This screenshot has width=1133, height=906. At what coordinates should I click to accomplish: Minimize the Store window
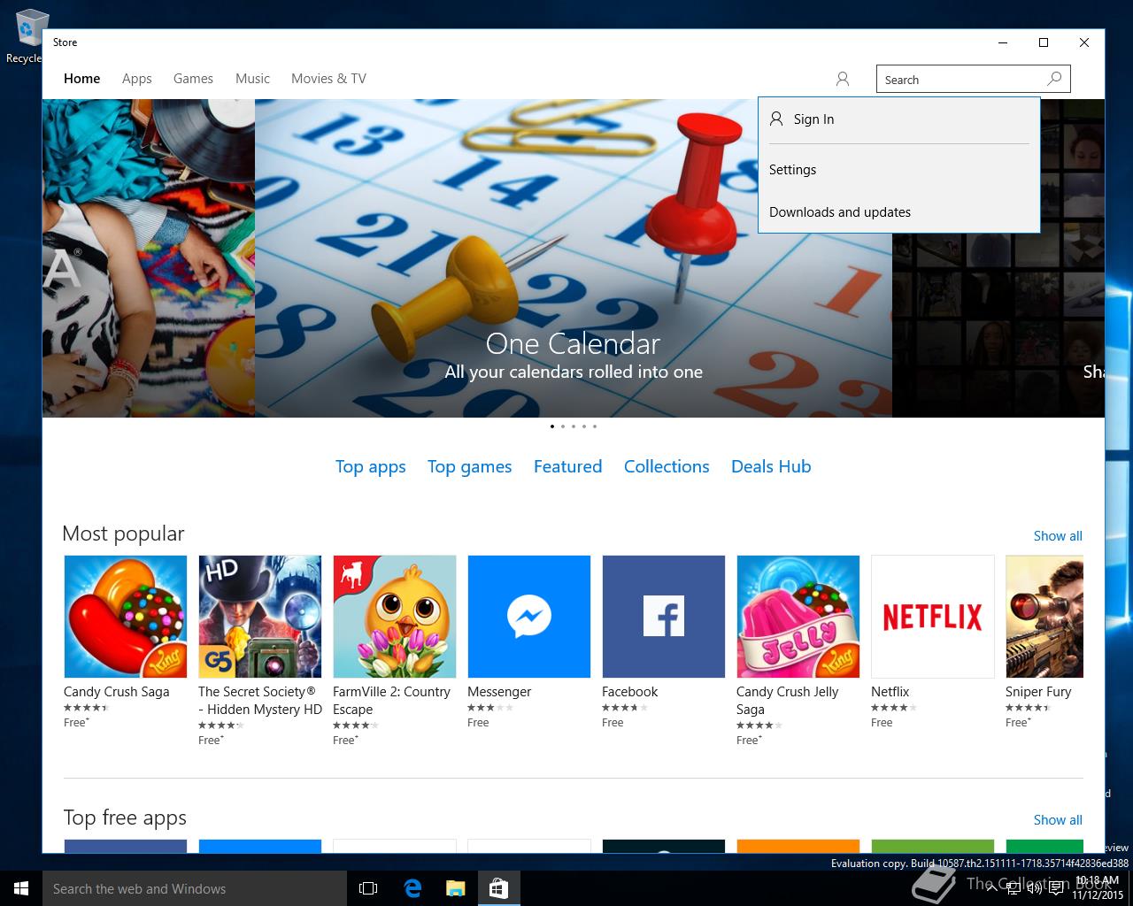pyautogui.click(x=1003, y=42)
